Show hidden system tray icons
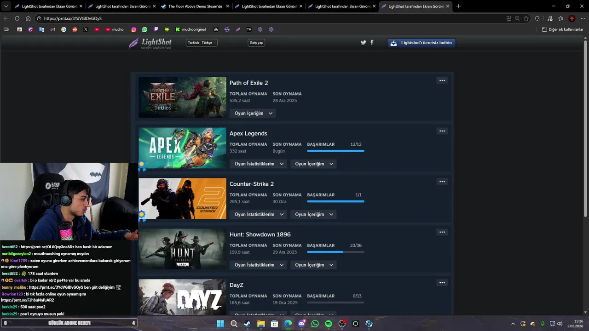The width and height of the screenshot is (589, 331). [x=513, y=324]
